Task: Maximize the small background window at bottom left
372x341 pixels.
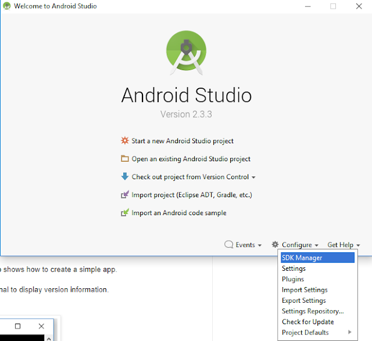Action: click(x=17, y=326)
